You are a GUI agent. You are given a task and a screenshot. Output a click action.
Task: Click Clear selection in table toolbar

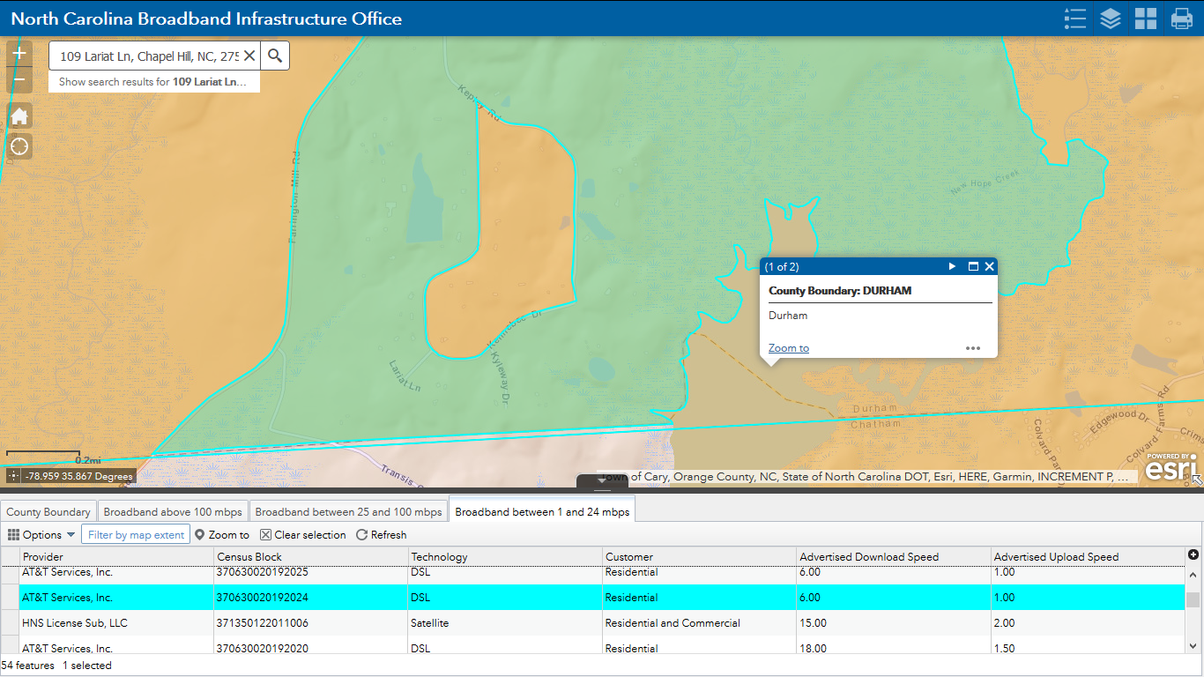(x=302, y=534)
